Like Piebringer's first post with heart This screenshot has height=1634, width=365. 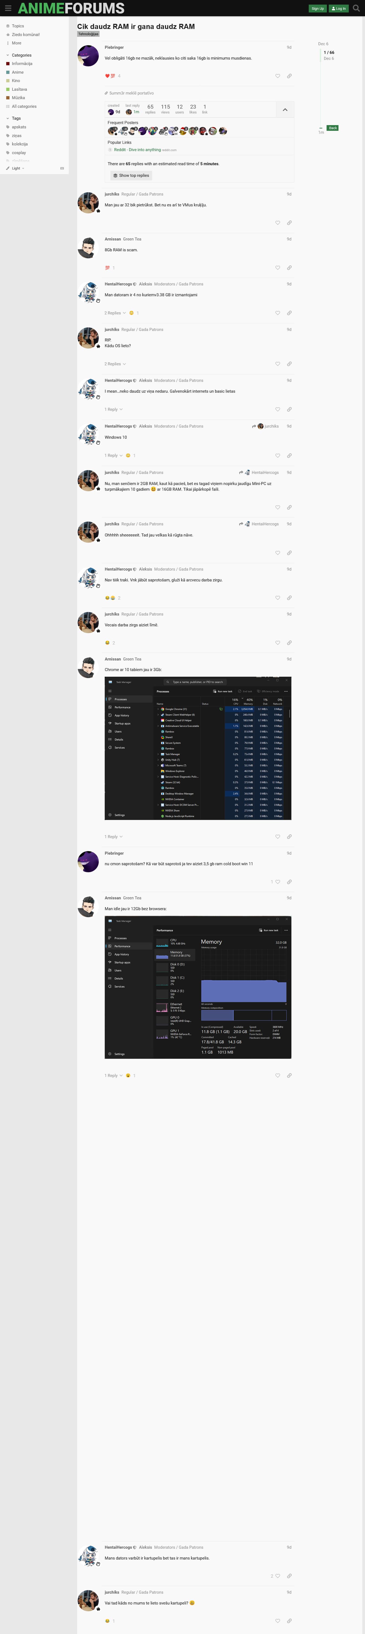(278, 76)
